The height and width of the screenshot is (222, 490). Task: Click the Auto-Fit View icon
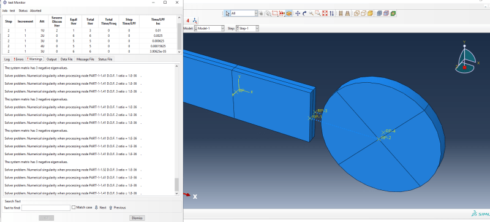(325, 13)
